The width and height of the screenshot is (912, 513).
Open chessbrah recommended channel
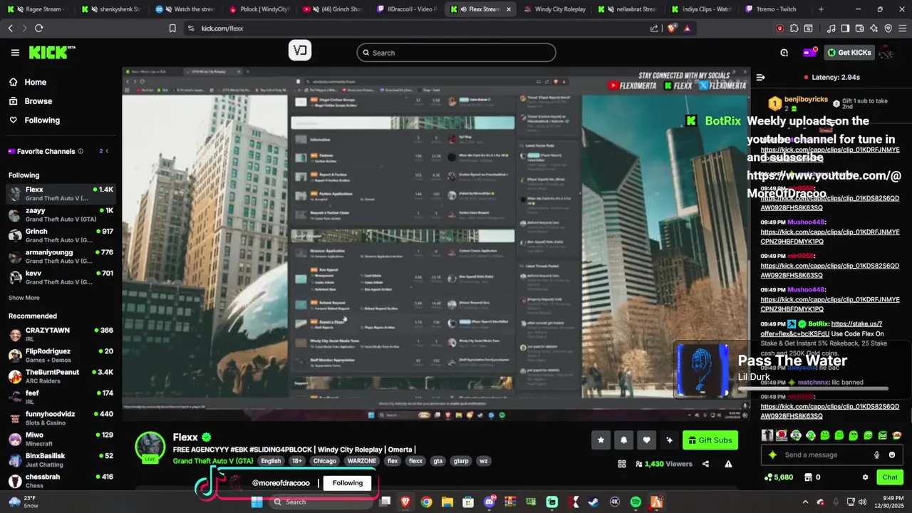61,480
